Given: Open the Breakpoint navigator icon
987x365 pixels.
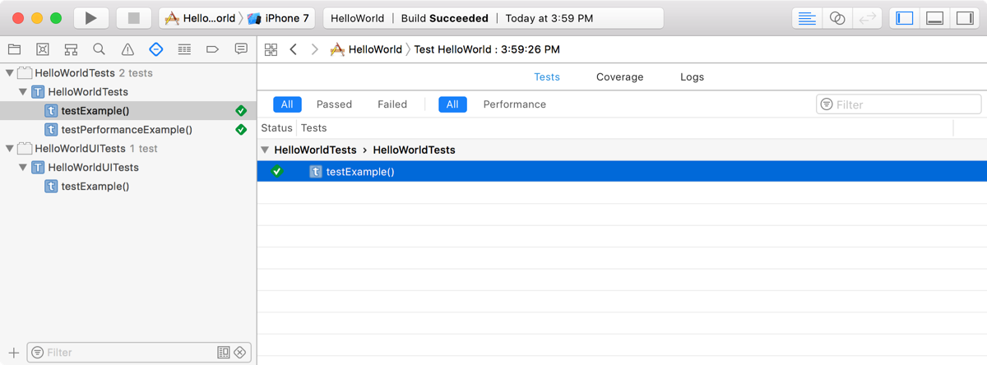Looking at the screenshot, I should 212,49.
